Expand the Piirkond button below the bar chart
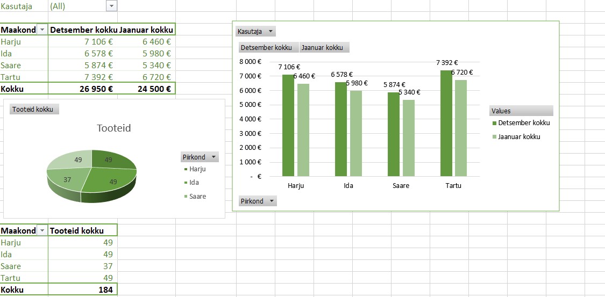The height and width of the screenshot is (297, 605). (257, 201)
